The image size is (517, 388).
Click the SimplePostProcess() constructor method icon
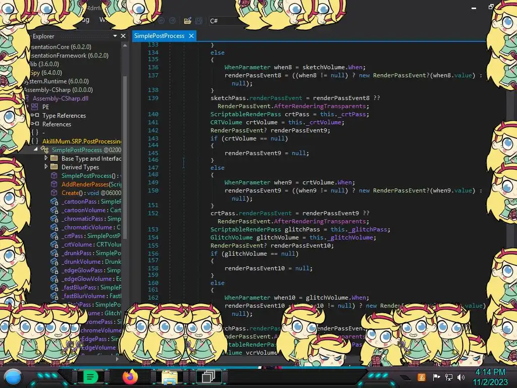coord(54,175)
